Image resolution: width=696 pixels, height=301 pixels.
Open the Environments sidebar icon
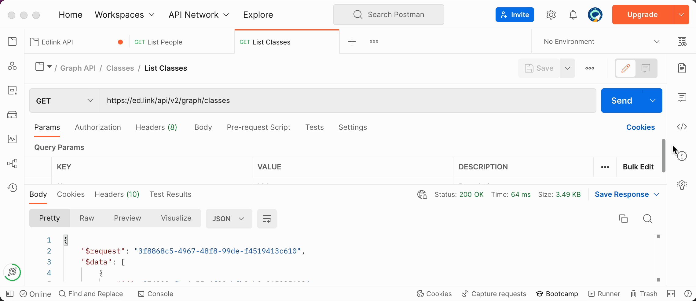click(x=12, y=90)
